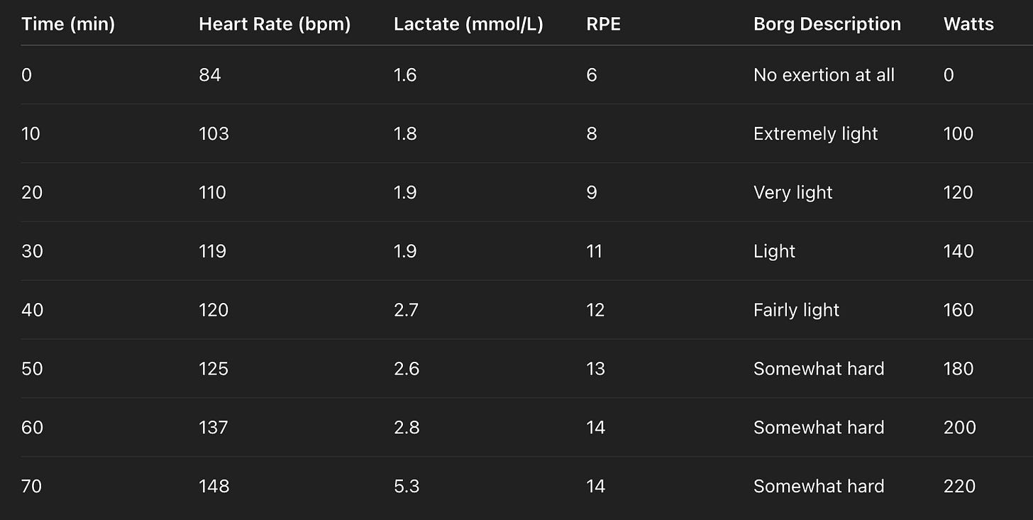This screenshot has width=1033, height=520.
Task: Click the heart rate value 84
Action: [210, 75]
